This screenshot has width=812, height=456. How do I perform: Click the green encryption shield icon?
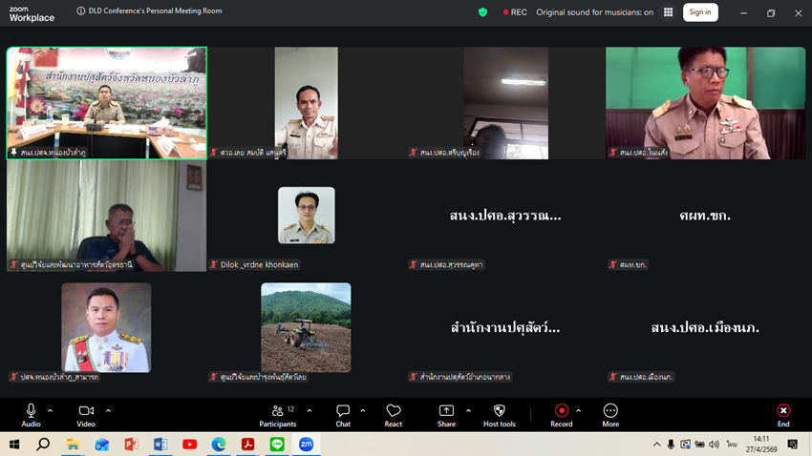pos(482,12)
